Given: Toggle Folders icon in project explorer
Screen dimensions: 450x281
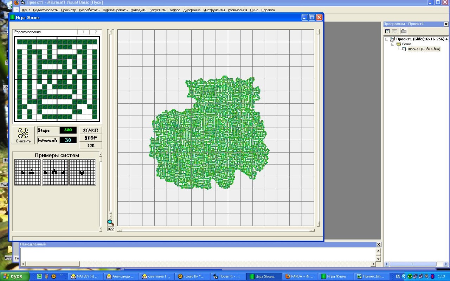Looking at the screenshot, I should point(404,31).
